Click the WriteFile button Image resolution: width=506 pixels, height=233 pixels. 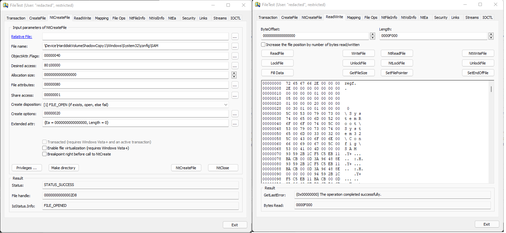coord(358,53)
